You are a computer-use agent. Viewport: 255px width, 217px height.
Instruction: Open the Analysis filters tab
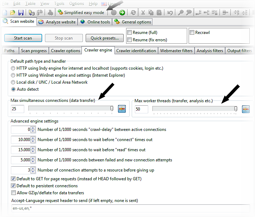(210, 51)
